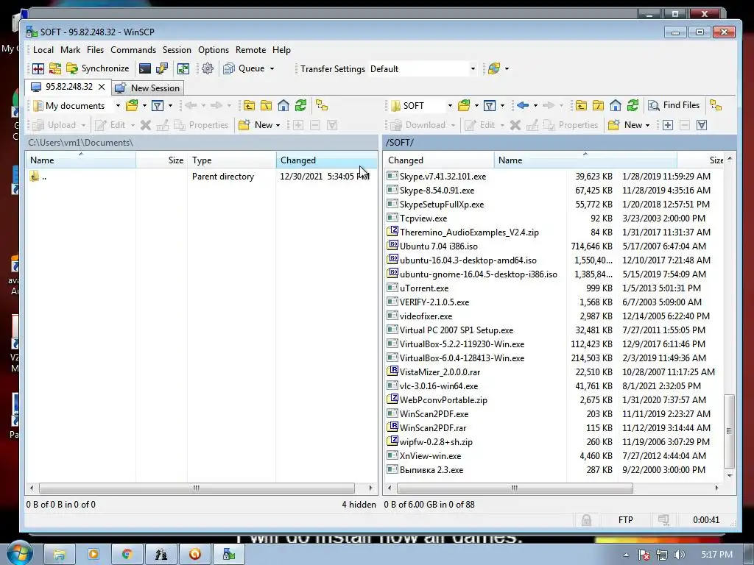The width and height of the screenshot is (754, 565).
Task: Click the remote Open Directory folder icon
Action: click(464, 106)
